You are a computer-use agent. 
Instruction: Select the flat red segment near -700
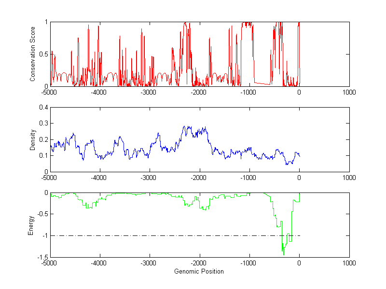(x=262, y=84)
